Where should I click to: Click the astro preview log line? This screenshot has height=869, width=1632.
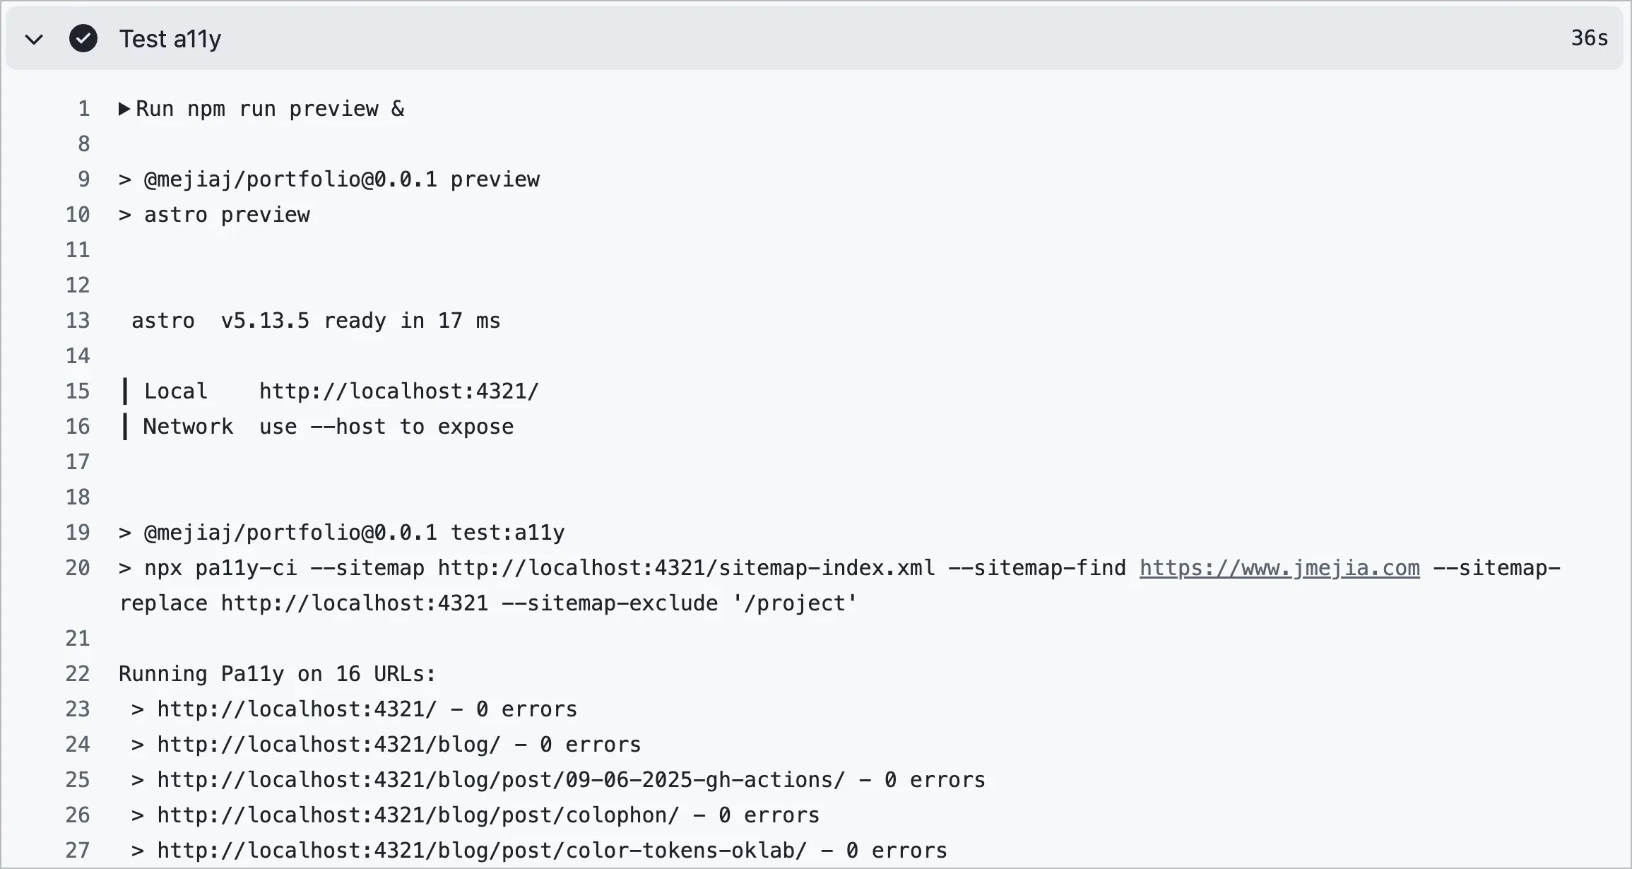pyautogui.click(x=214, y=214)
